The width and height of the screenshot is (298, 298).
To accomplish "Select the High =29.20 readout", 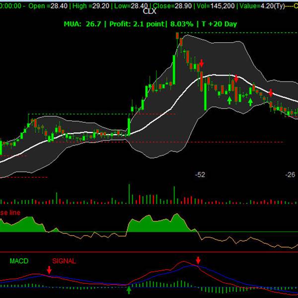I will pos(91,6).
